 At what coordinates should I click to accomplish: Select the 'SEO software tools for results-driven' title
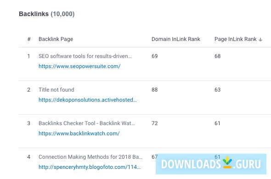85,56
